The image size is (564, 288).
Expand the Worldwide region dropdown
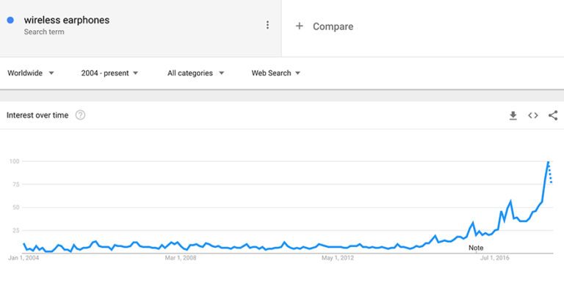31,73
